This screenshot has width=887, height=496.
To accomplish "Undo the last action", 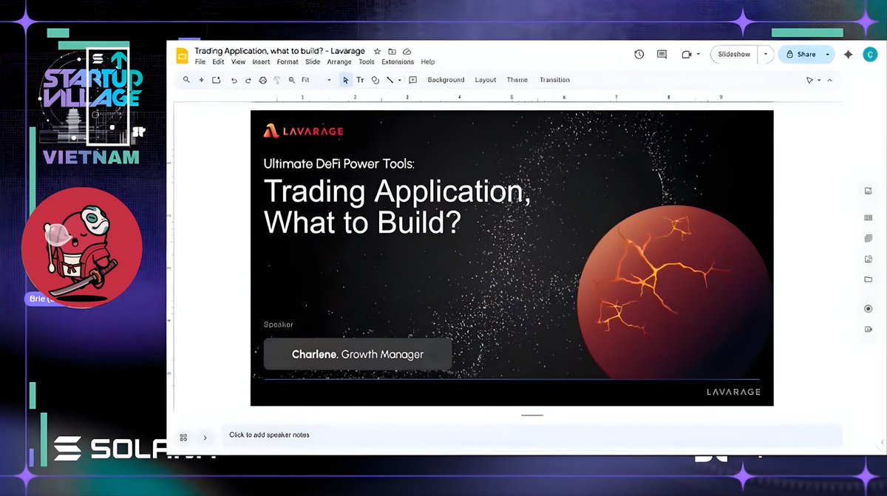I will pos(234,80).
